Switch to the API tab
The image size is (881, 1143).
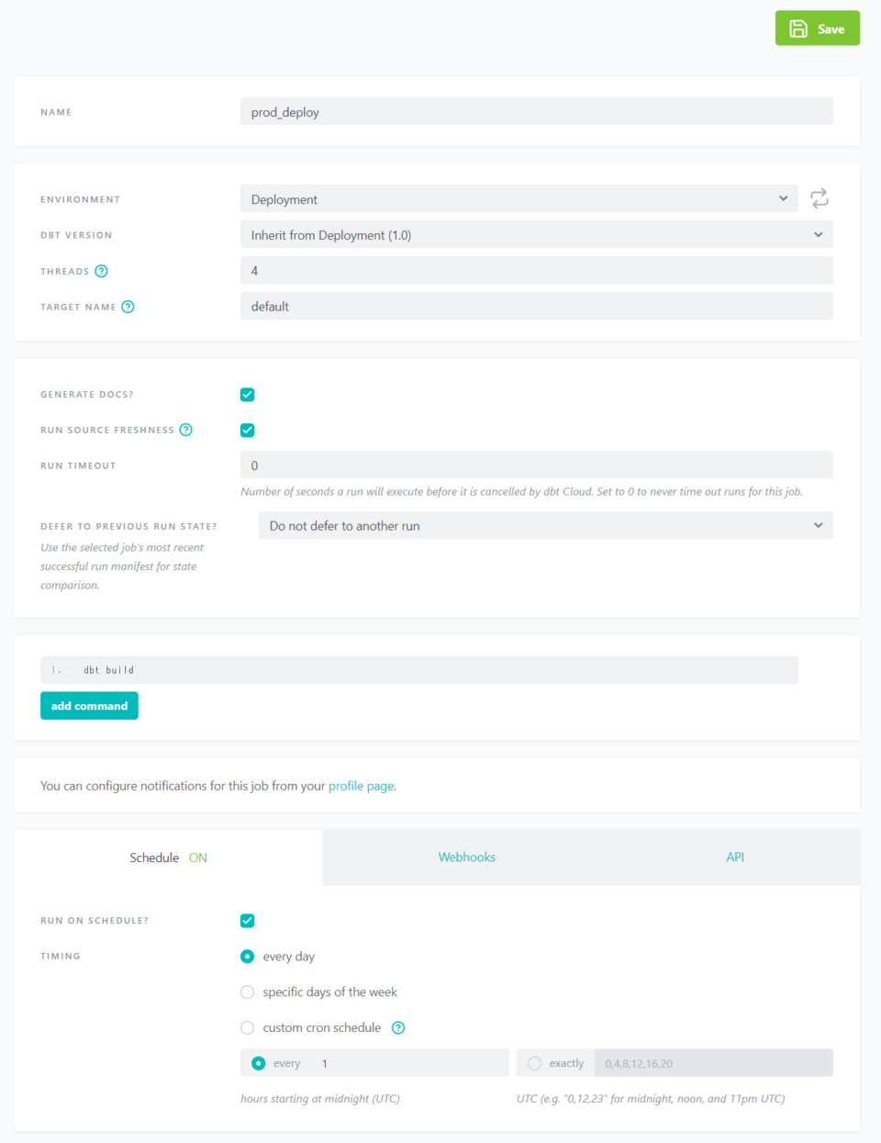pyautogui.click(x=735, y=857)
